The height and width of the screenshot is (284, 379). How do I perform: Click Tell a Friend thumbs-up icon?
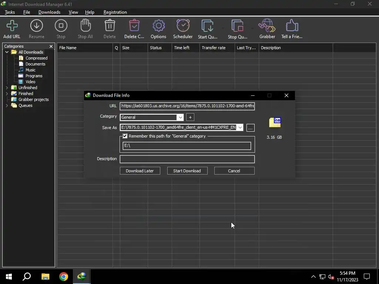(292, 26)
